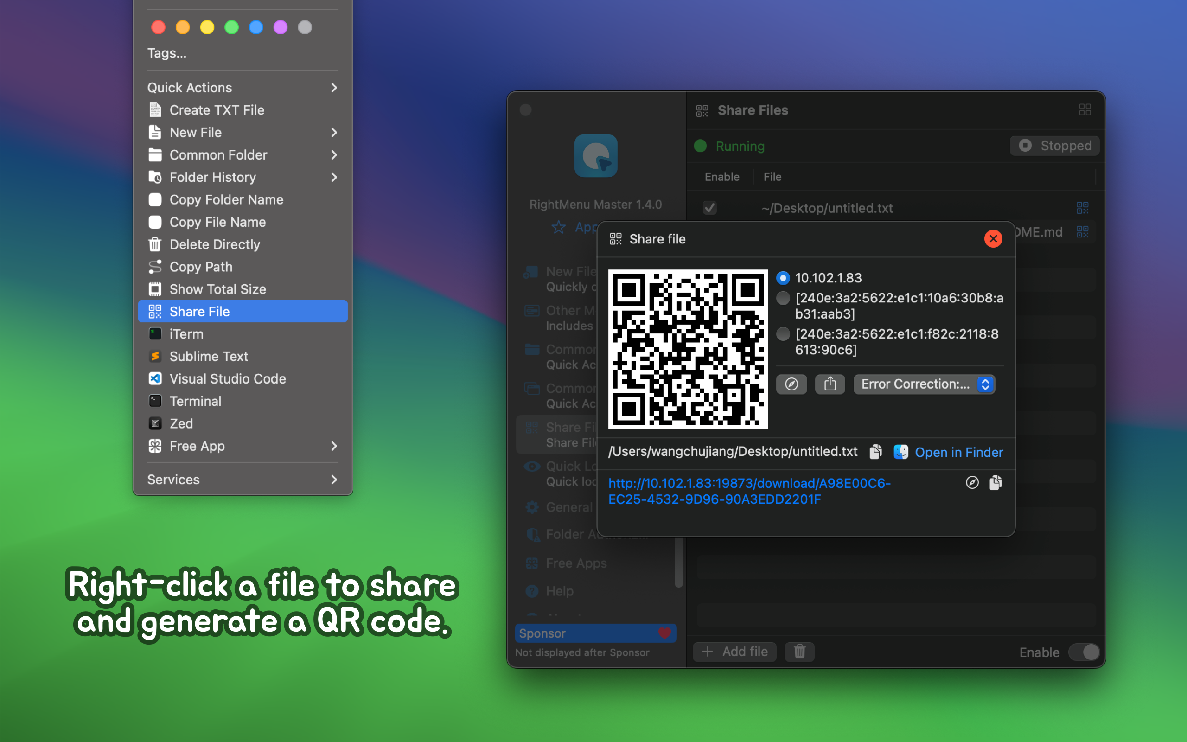Screen dimensions: 1187x742
Task: Open with Sublime Text
Action: 243,357
